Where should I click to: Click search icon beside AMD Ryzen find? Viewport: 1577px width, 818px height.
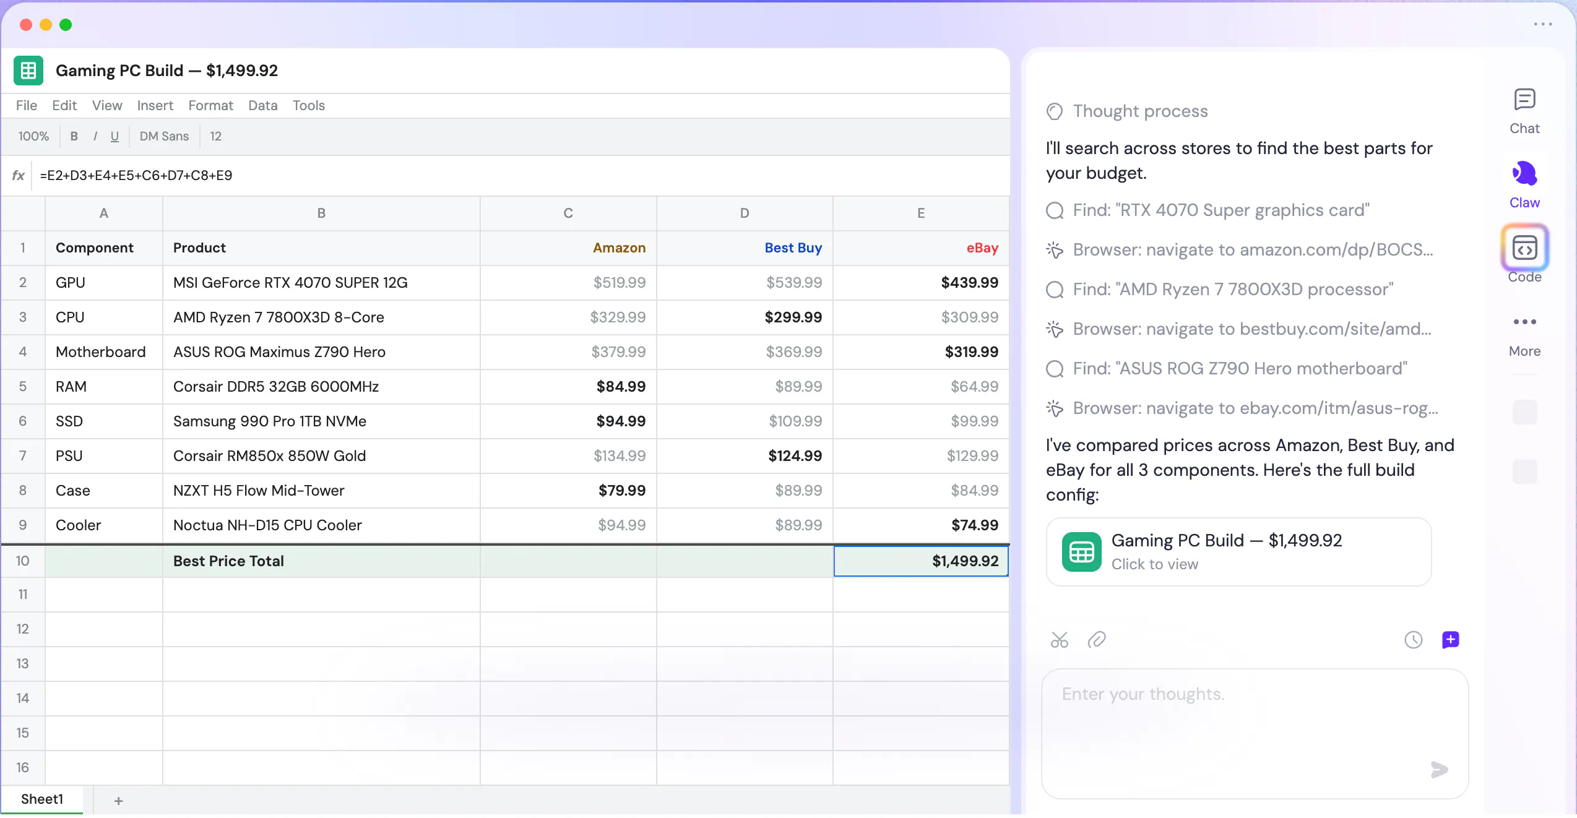(x=1055, y=290)
